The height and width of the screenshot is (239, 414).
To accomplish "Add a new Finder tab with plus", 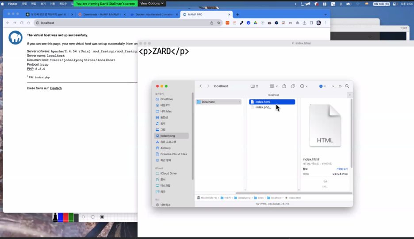I will tap(350, 95).
